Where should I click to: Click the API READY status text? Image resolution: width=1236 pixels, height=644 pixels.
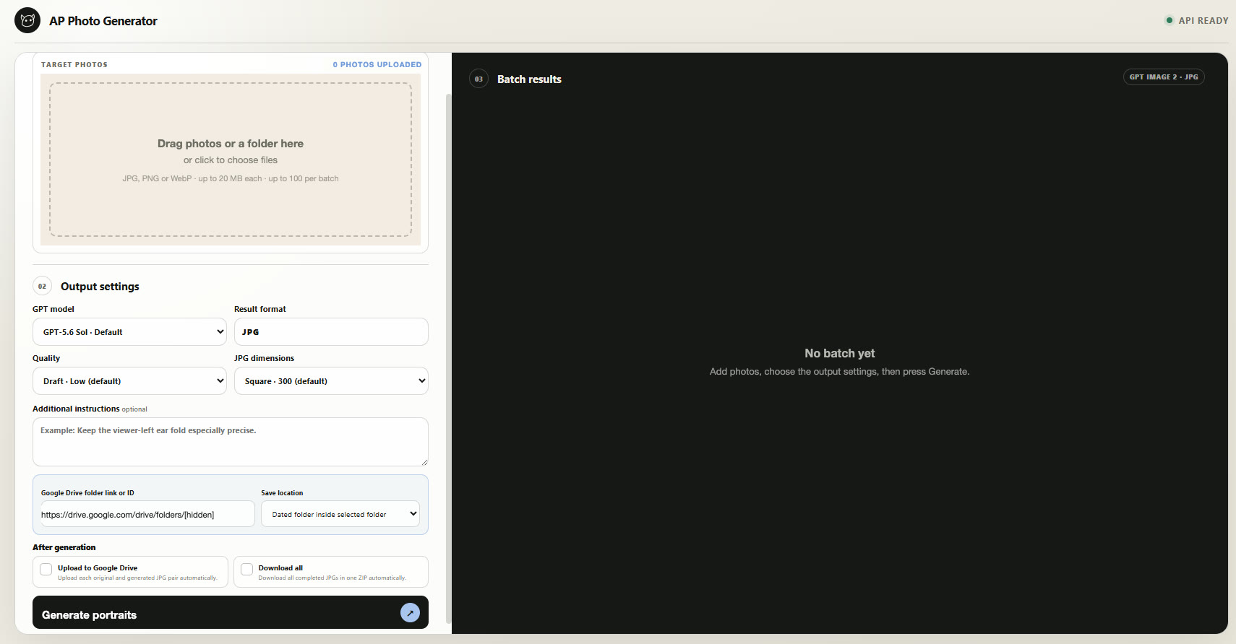click(1203, 21)
